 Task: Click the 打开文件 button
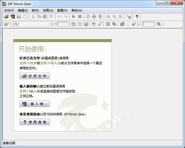(x=34, y=76)
